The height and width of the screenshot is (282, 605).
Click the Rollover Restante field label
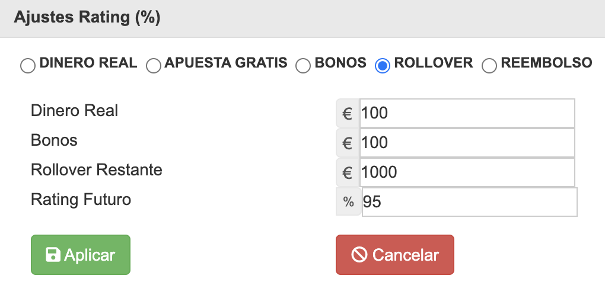(x=97, y=169)
